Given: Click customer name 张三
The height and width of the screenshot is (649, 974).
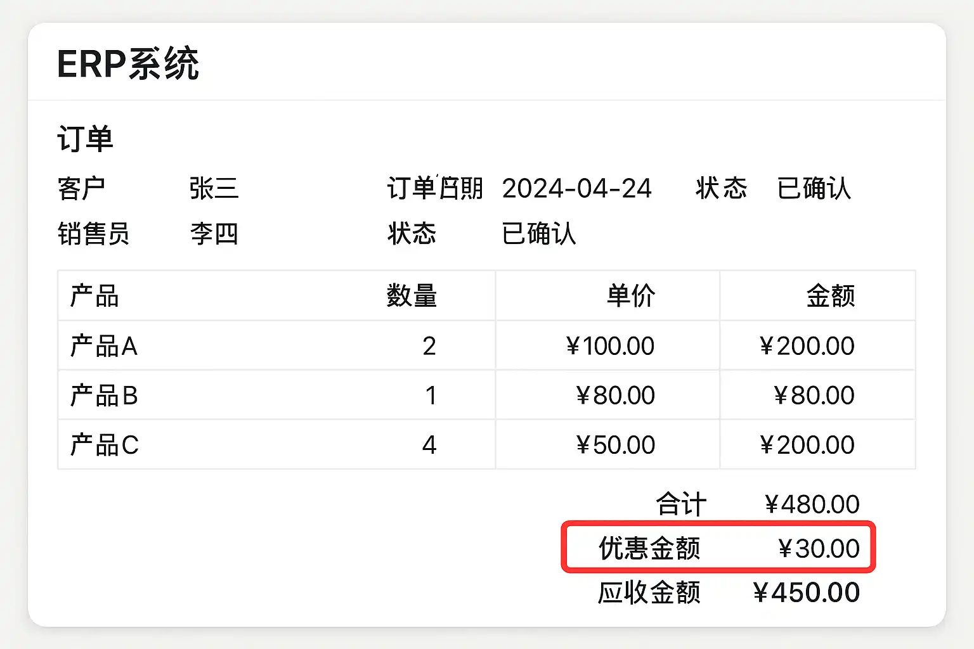Looking at the screenshot, I should (x=214, y=189).
